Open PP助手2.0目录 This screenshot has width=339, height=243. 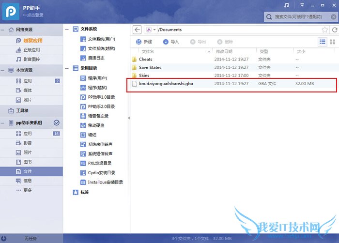(x=97, y=106)
